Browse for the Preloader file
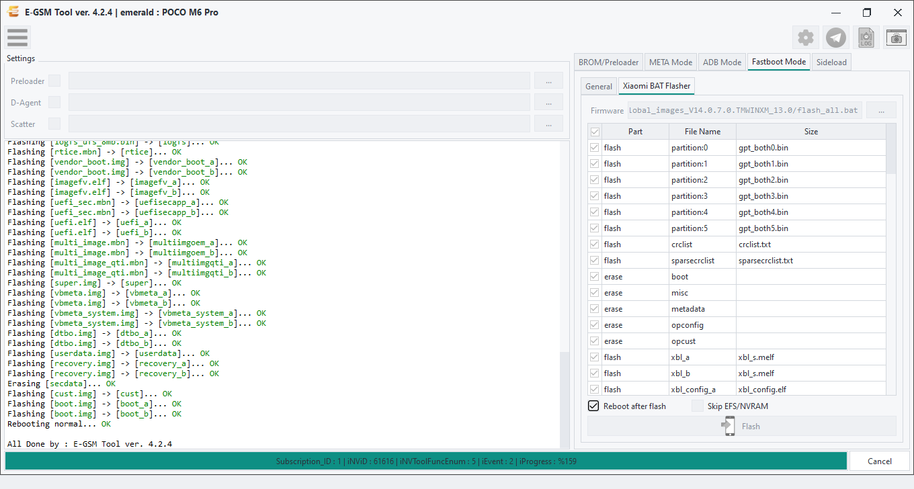The width and height of the screenshot is (914, 489). (x=549, y=81)
